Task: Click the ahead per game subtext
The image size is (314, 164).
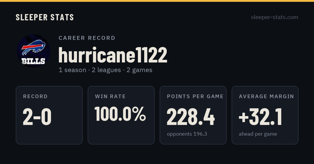Action: coord(258,134)
